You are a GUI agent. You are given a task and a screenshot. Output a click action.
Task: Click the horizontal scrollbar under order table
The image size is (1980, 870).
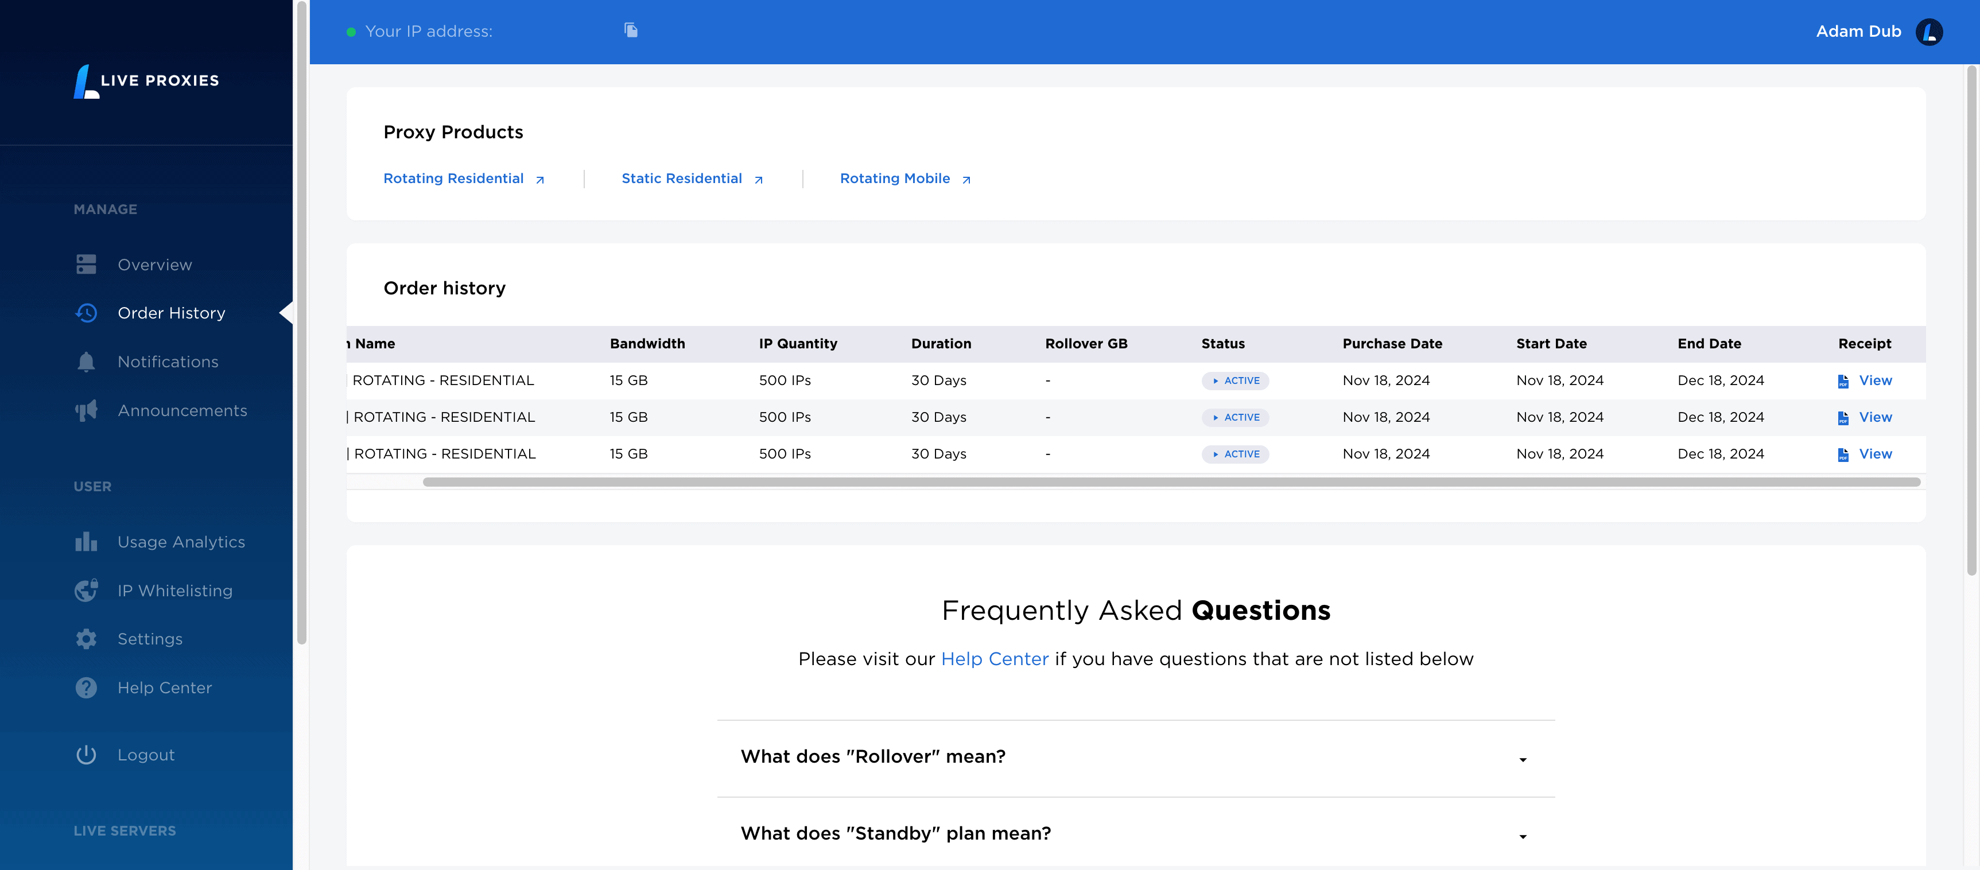(1171, 482)
